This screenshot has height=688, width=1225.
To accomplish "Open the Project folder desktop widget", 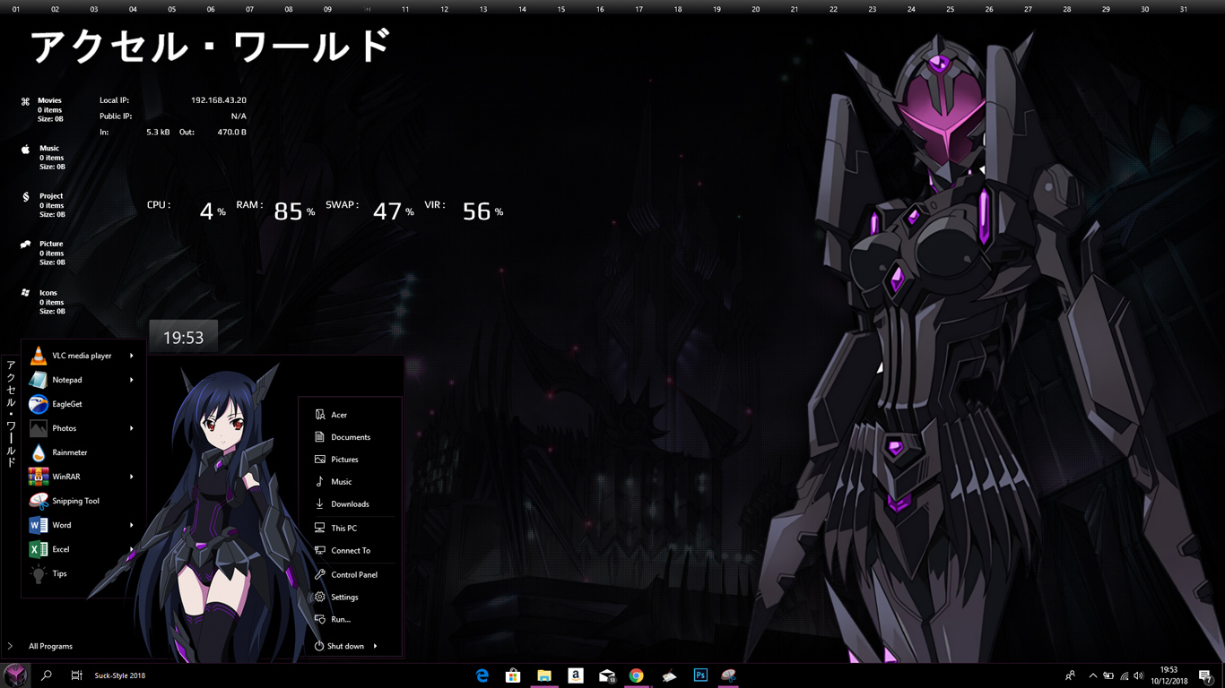I will tap(43, 205).
